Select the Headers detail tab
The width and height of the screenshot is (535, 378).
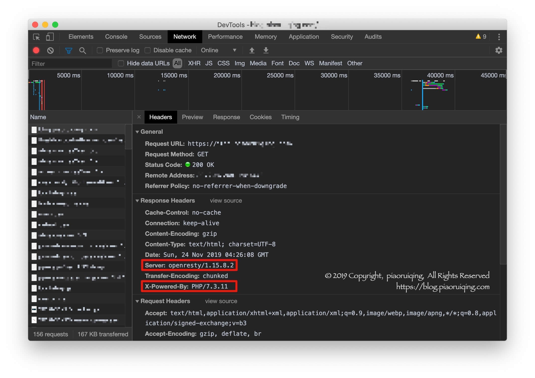[161, 117]
